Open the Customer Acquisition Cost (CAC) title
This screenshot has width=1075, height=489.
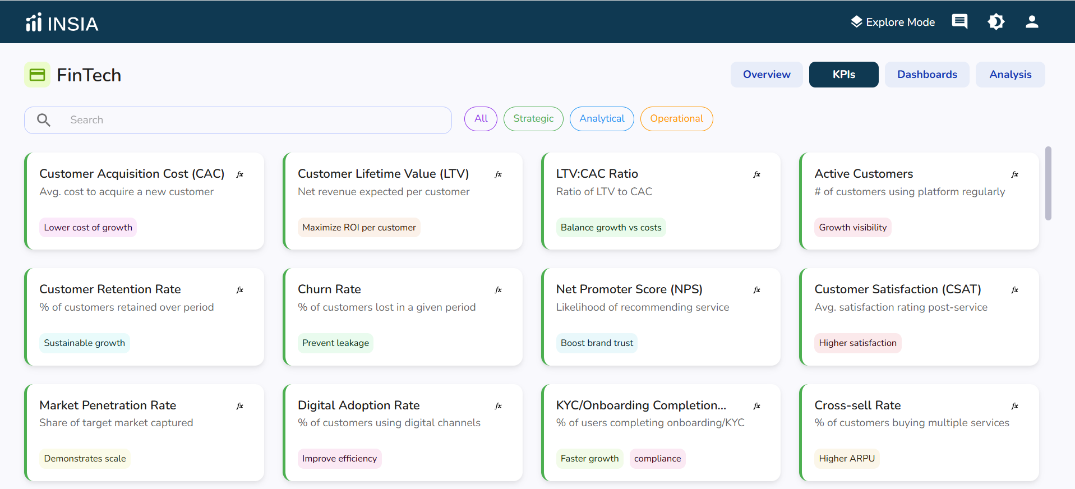click(132, 174)
